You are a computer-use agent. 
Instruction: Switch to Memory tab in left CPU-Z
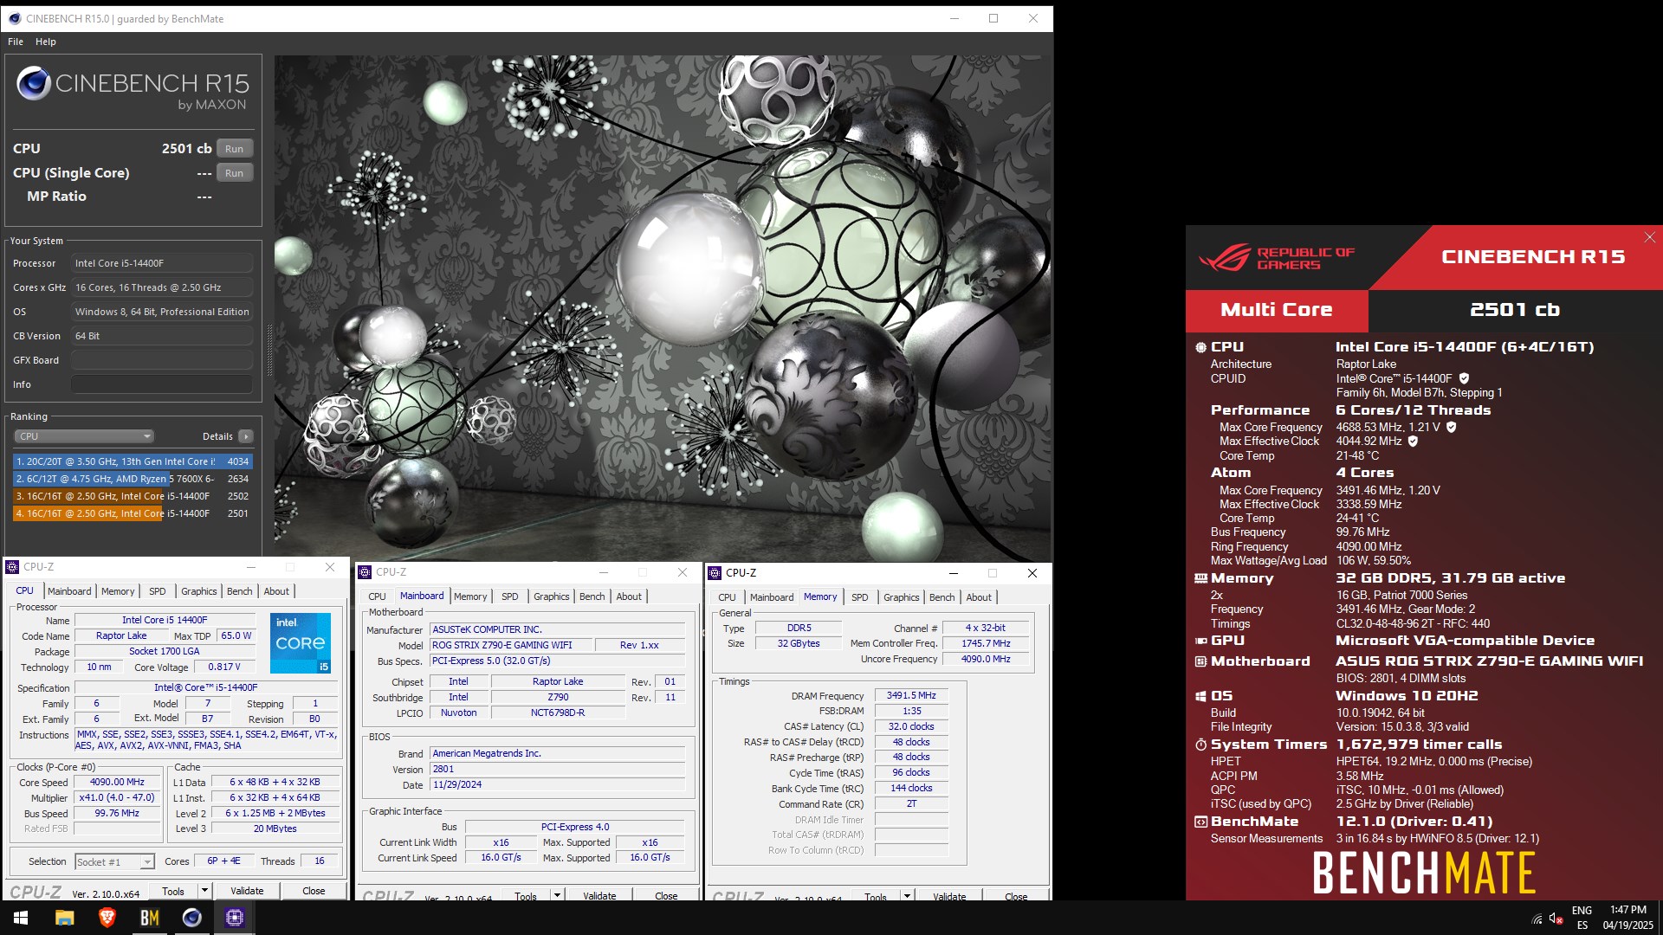pos(118,591)
